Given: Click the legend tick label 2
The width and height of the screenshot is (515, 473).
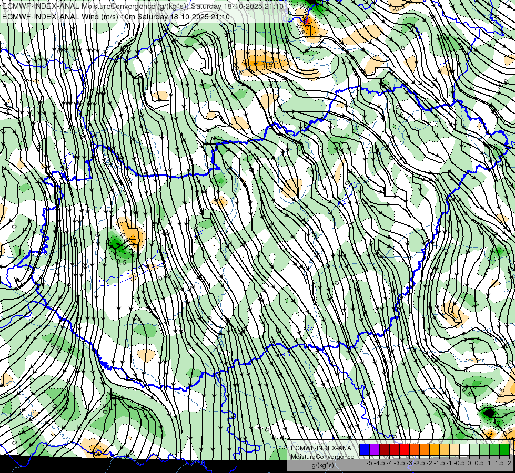Looking at the screenshot, I should tap(509, 463).
